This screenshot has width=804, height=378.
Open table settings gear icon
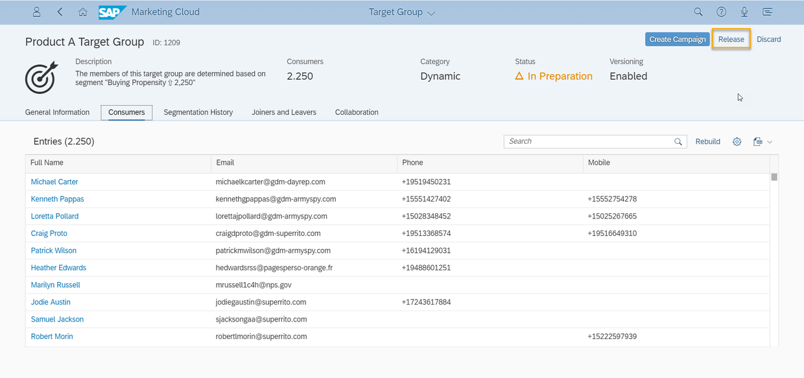[737, 141]
